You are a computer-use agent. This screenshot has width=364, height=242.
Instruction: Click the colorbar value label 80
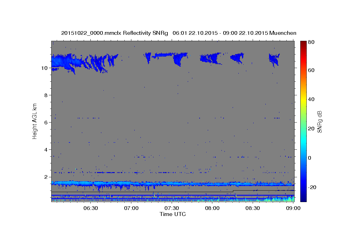(311, 42)
